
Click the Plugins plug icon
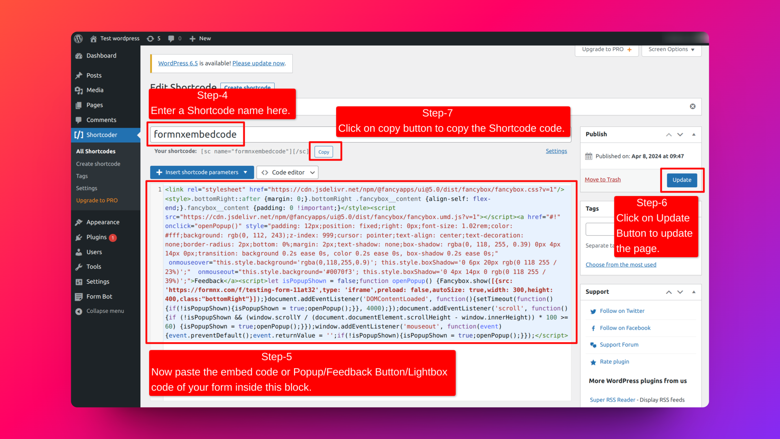79,237
